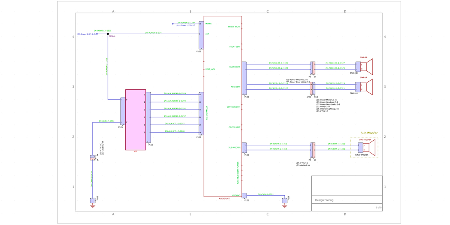Select wire label 2N-AUX_AUDIO-4-1292
The image size is (450, 225).
[x=175, y=116]
